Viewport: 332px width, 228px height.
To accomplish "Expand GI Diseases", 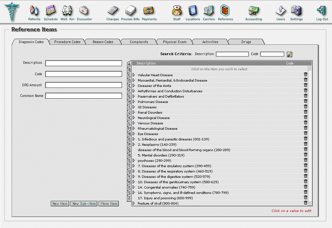I will click(134, 107).
